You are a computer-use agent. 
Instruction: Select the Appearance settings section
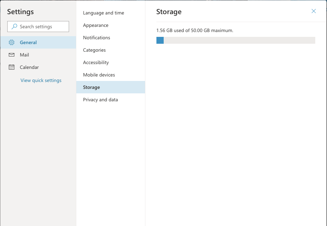pyautogui.click(x=95, y=25)
